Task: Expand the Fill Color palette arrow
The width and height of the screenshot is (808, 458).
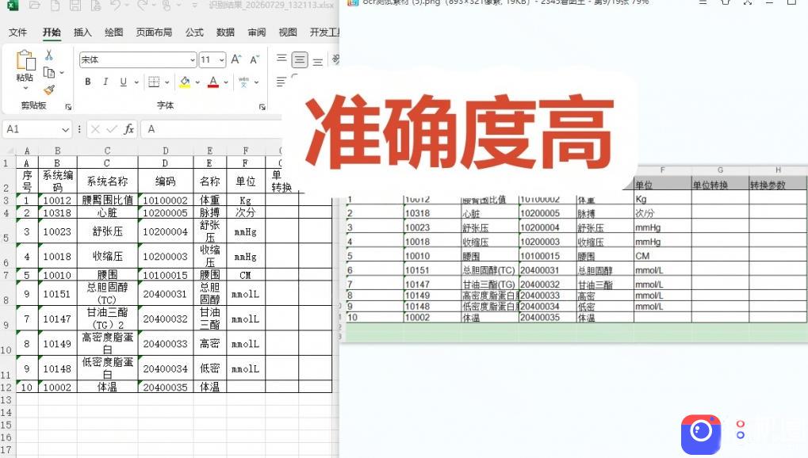Action: pyautogui.click(x=197, y=82)
